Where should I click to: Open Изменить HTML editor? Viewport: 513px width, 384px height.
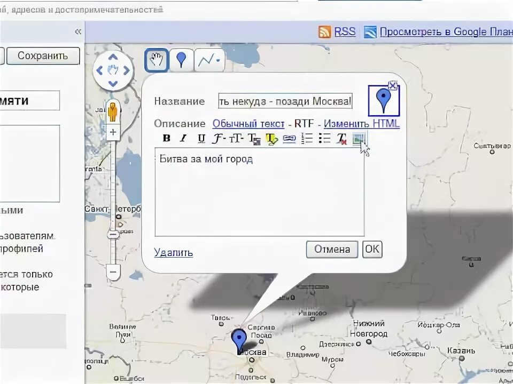[362, 124]
